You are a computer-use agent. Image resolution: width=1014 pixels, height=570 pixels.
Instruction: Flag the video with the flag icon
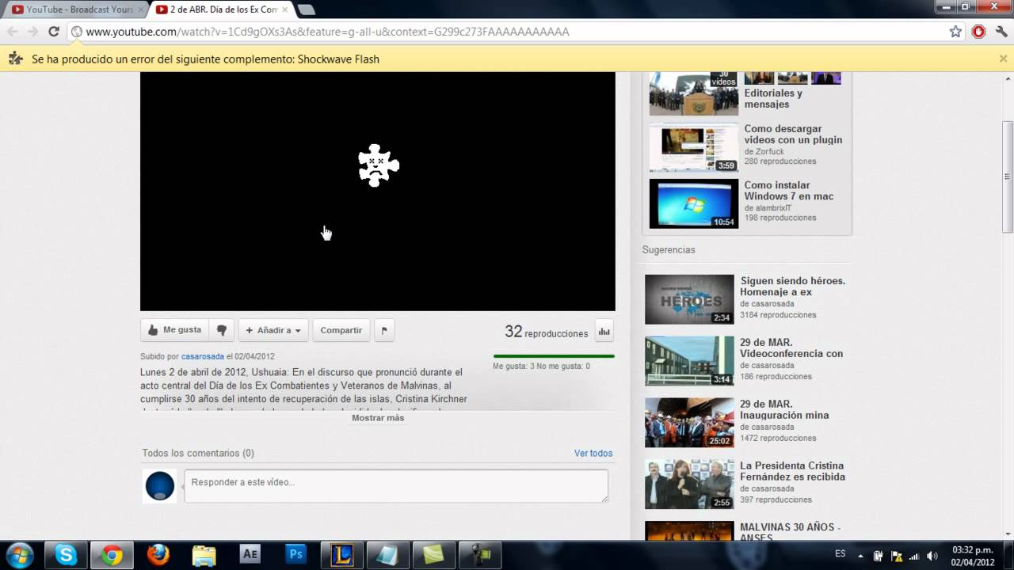coord(384,330)
